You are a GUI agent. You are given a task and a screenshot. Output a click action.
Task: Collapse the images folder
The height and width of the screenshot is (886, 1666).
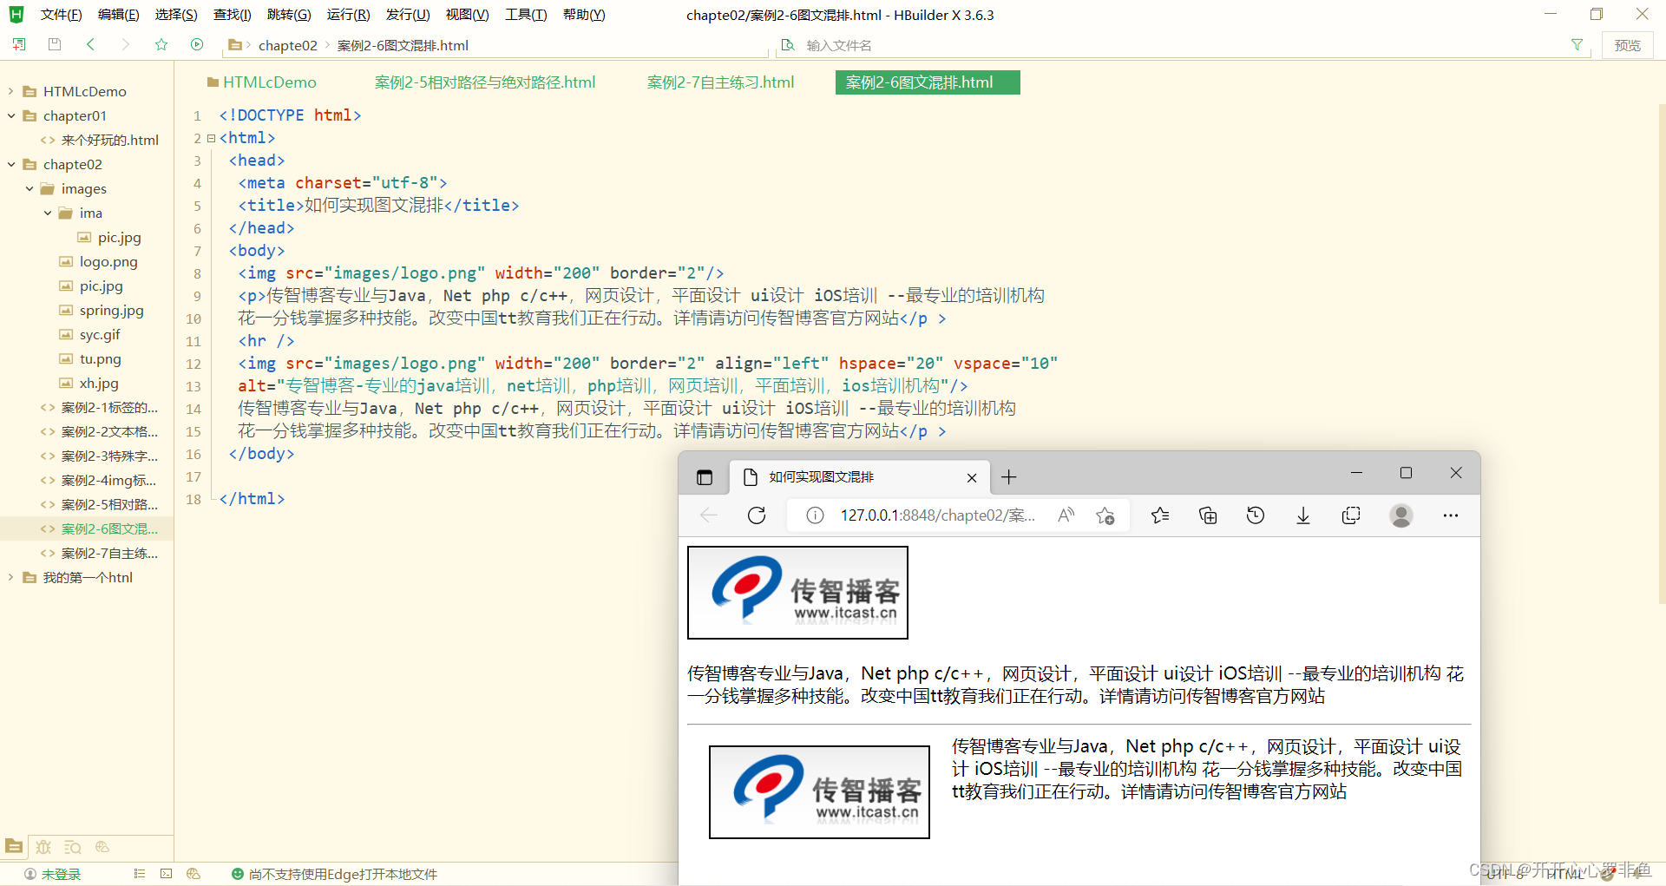29,188
